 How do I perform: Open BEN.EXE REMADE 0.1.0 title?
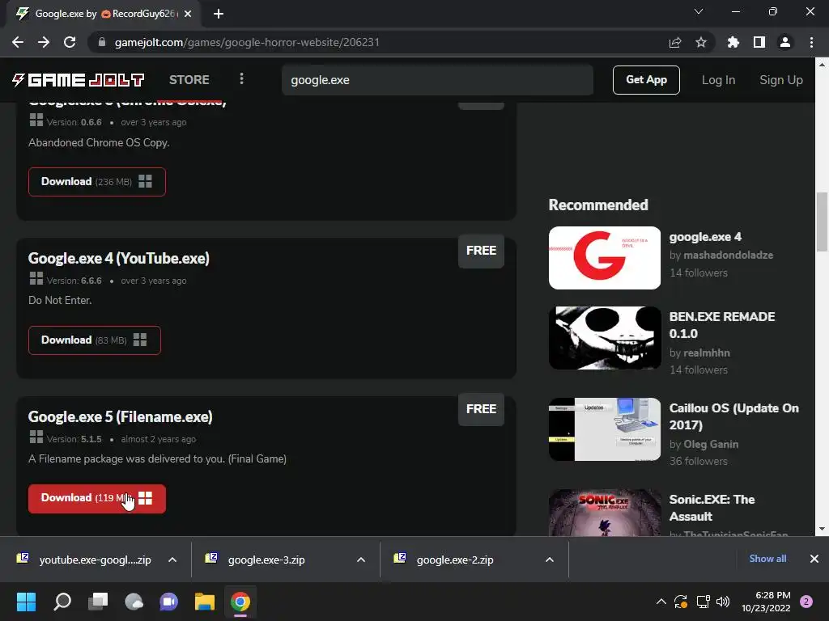722,325
